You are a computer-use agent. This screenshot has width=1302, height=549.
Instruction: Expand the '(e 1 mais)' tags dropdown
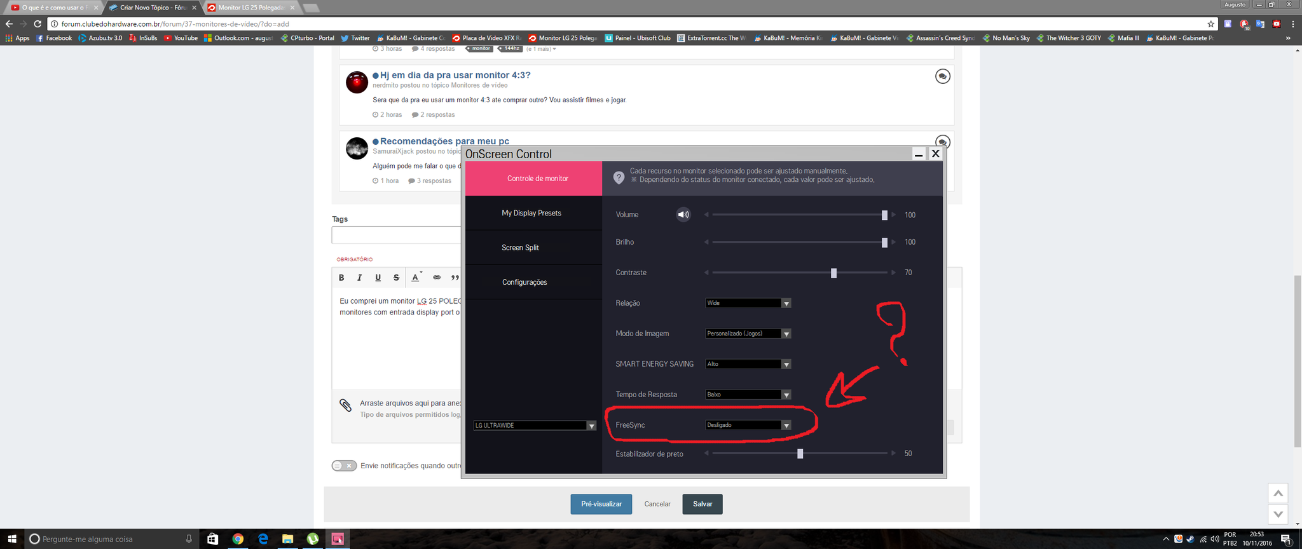pyautogui.click(x=541, y=49)
